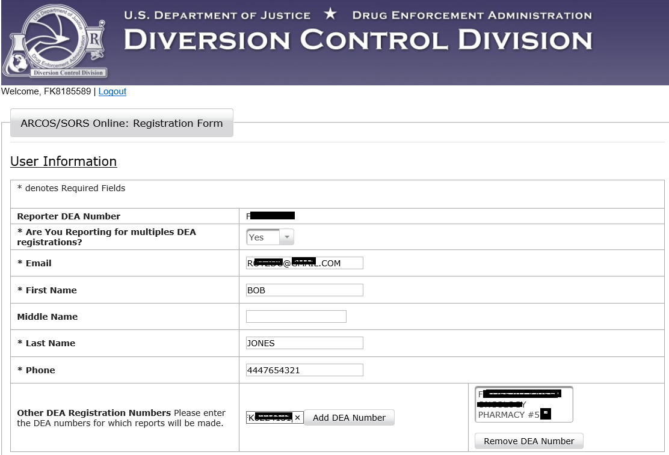Click the Diversion Control Division seal logo
This screenshot has height=455, width=669.
[x=55, y=41]
